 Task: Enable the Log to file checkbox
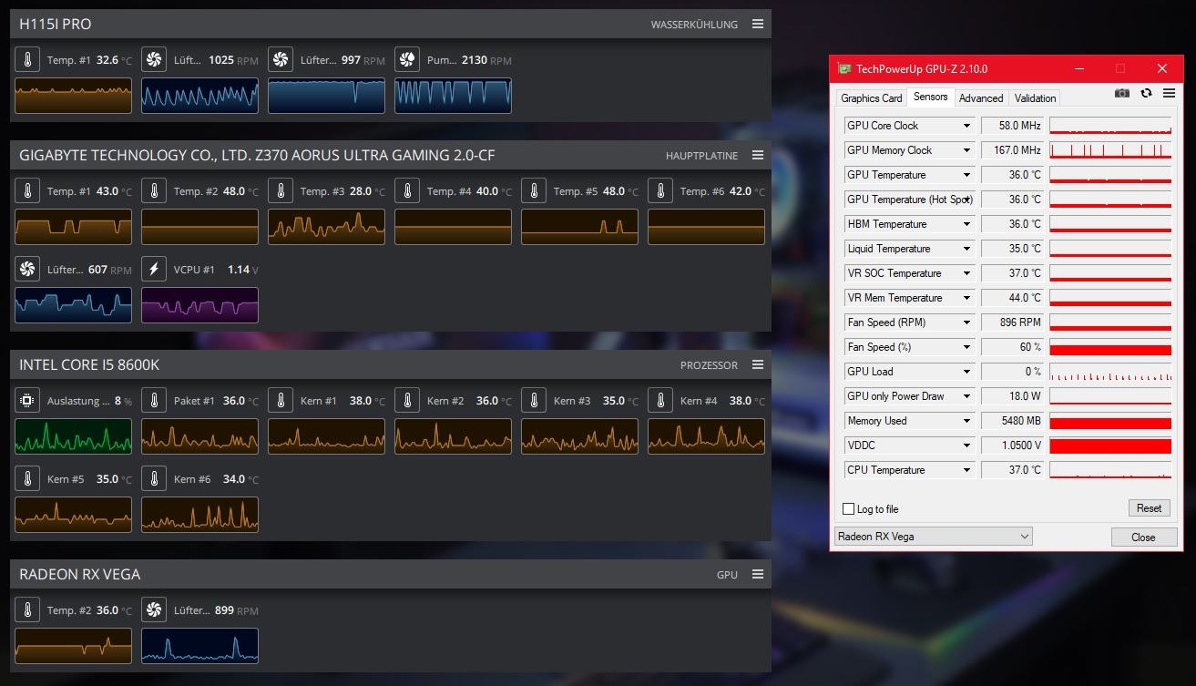point(849,509)
